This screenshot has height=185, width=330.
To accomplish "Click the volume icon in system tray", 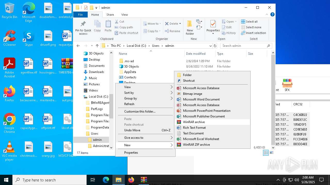I will tap(297, 180).
